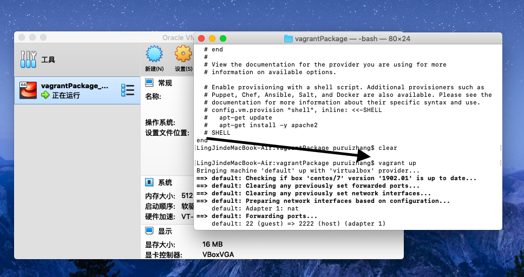Close the Terminal window with red button
This screenshot has width=524, height=277.
click(x=201, y=38)
